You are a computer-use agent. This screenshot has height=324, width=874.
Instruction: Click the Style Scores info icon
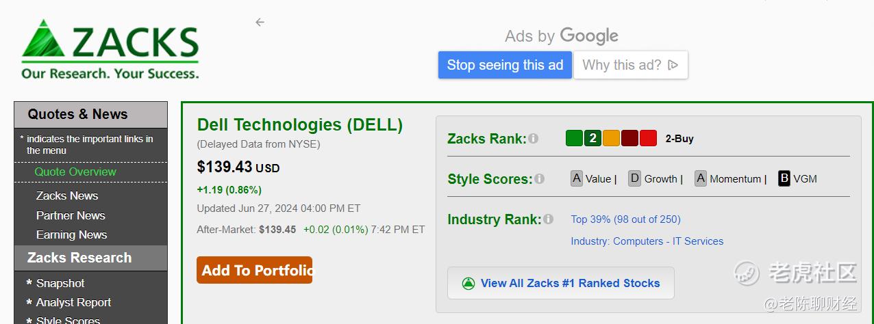tap(539, 178)
